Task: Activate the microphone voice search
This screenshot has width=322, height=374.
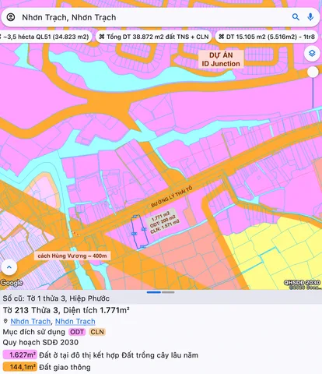Action: pyautogui.click(x=310, y=17)
